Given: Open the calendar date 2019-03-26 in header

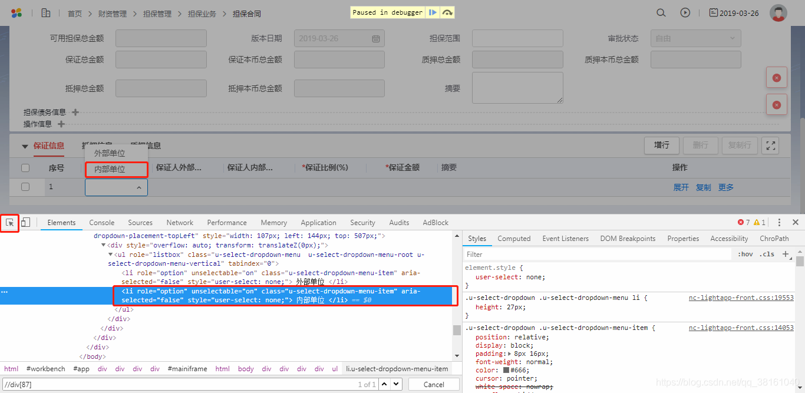Looking at the screenshot, I should pos(734,12).
